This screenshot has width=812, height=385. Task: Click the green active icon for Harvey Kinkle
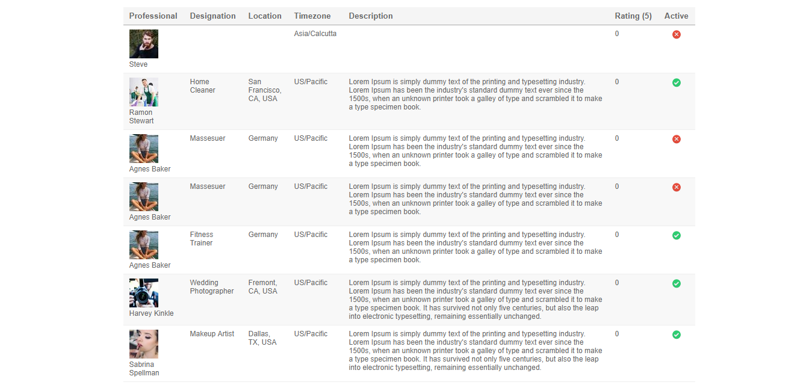(x=676, y=283)
